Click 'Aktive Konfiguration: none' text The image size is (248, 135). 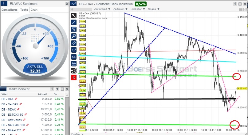93,18
